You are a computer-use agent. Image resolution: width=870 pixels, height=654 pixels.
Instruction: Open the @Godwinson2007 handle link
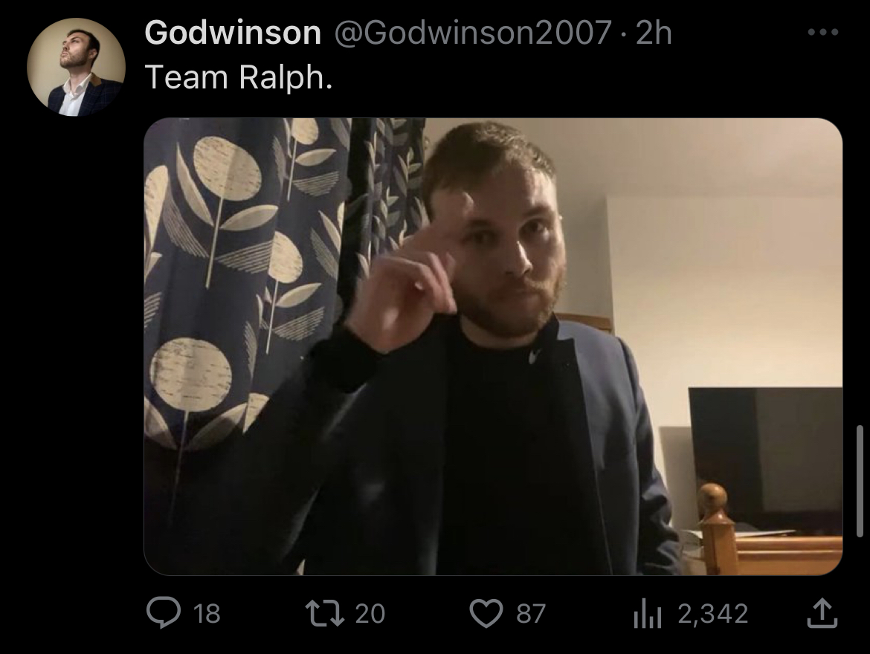[473, 32]
